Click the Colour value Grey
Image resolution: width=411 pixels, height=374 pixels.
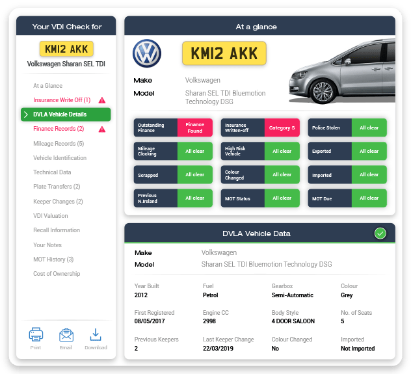347,295
